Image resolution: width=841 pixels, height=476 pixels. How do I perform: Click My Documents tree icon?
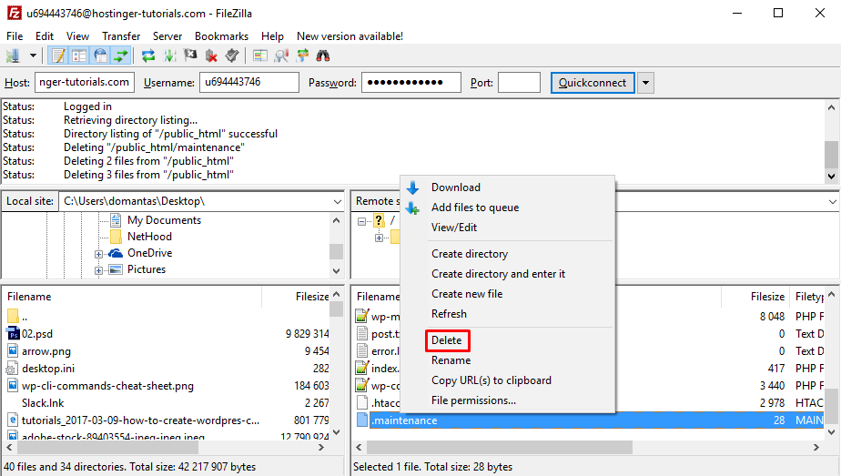[116, 219]
